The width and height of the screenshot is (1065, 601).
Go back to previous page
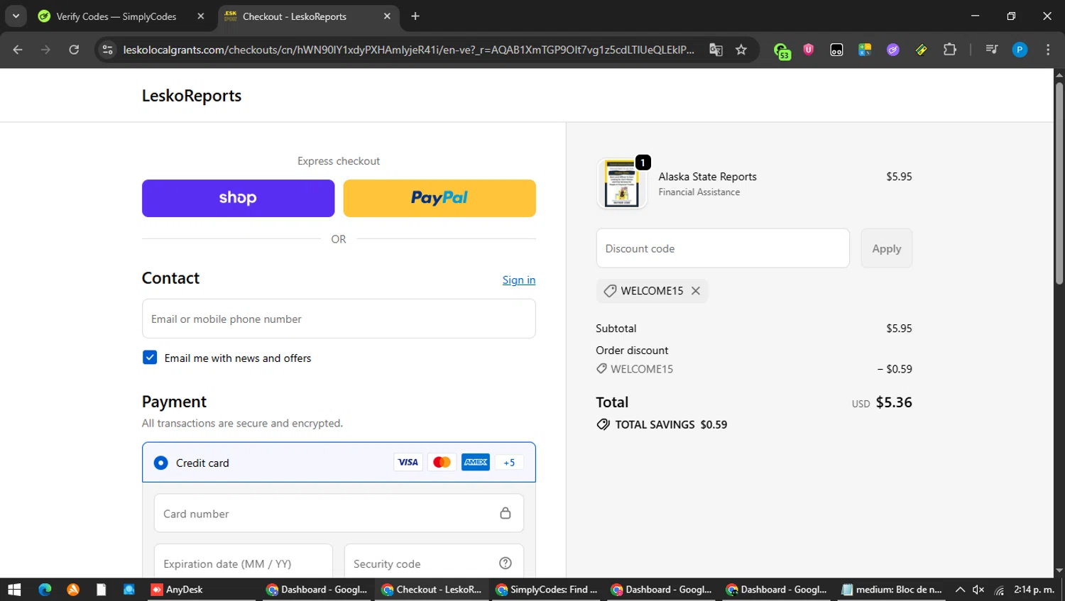click(18, 50)
